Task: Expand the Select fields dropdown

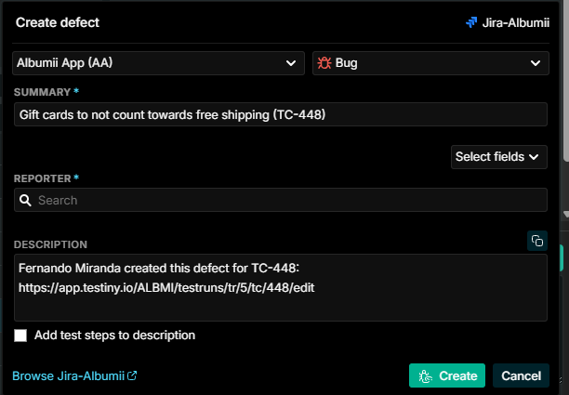Action: pyautogui.click(x=499, y=157)
